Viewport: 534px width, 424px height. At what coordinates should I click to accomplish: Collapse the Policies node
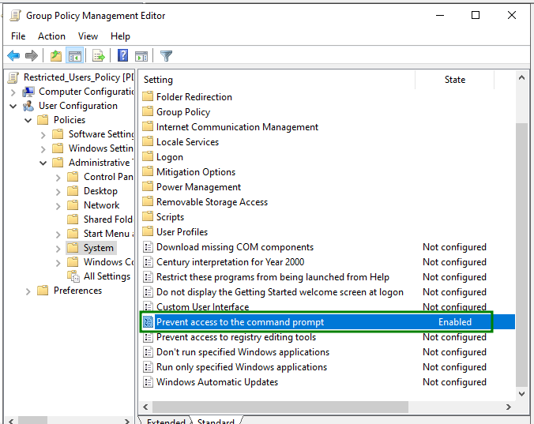coord(28,121)
